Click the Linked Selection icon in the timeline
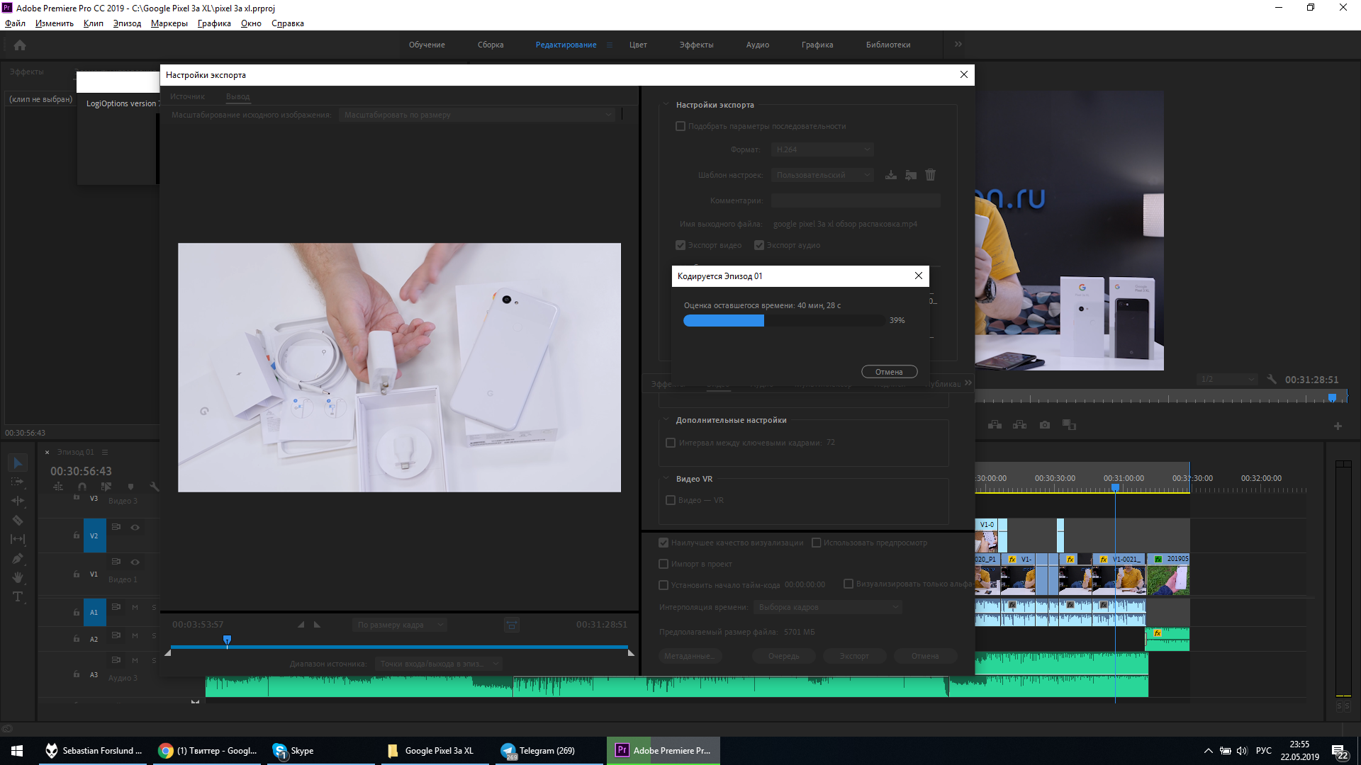The width and height of the screenshot is (1361, 765). pyautogui.click(x=106, y=487)
